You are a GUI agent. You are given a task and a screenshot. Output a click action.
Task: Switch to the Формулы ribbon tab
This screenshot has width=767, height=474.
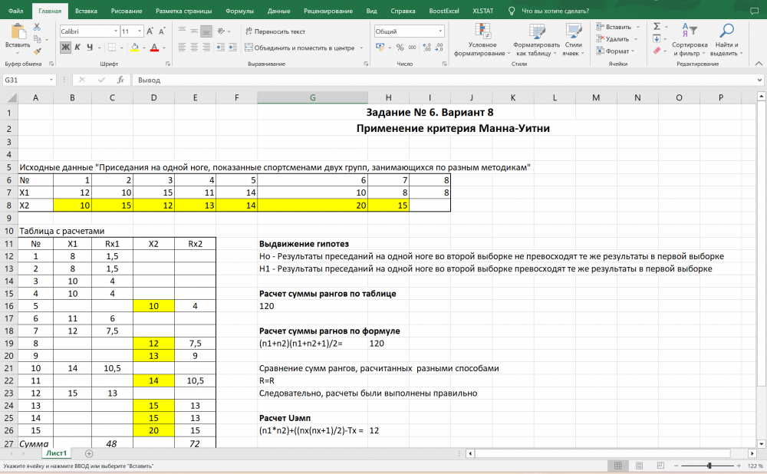pyautogui.click(x=239, y=12)
